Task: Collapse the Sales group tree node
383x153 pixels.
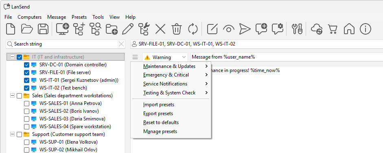Action: 13,96
